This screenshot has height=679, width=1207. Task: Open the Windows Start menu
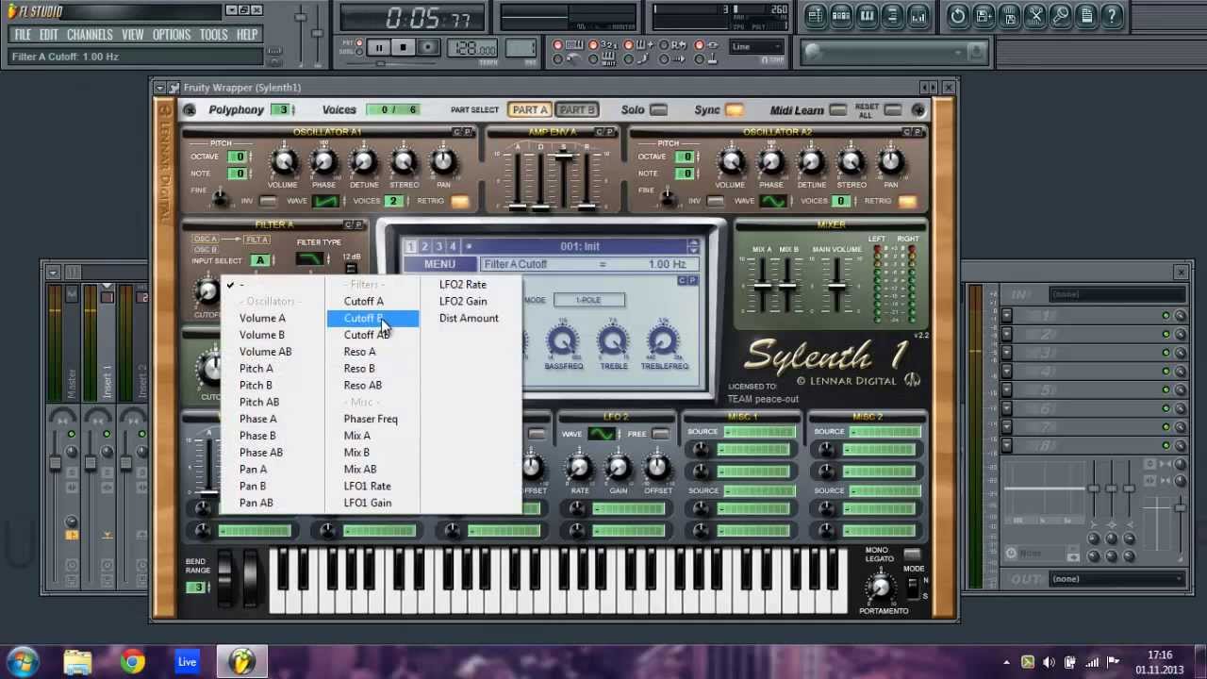pyautogui.click(x=22, y=661)
